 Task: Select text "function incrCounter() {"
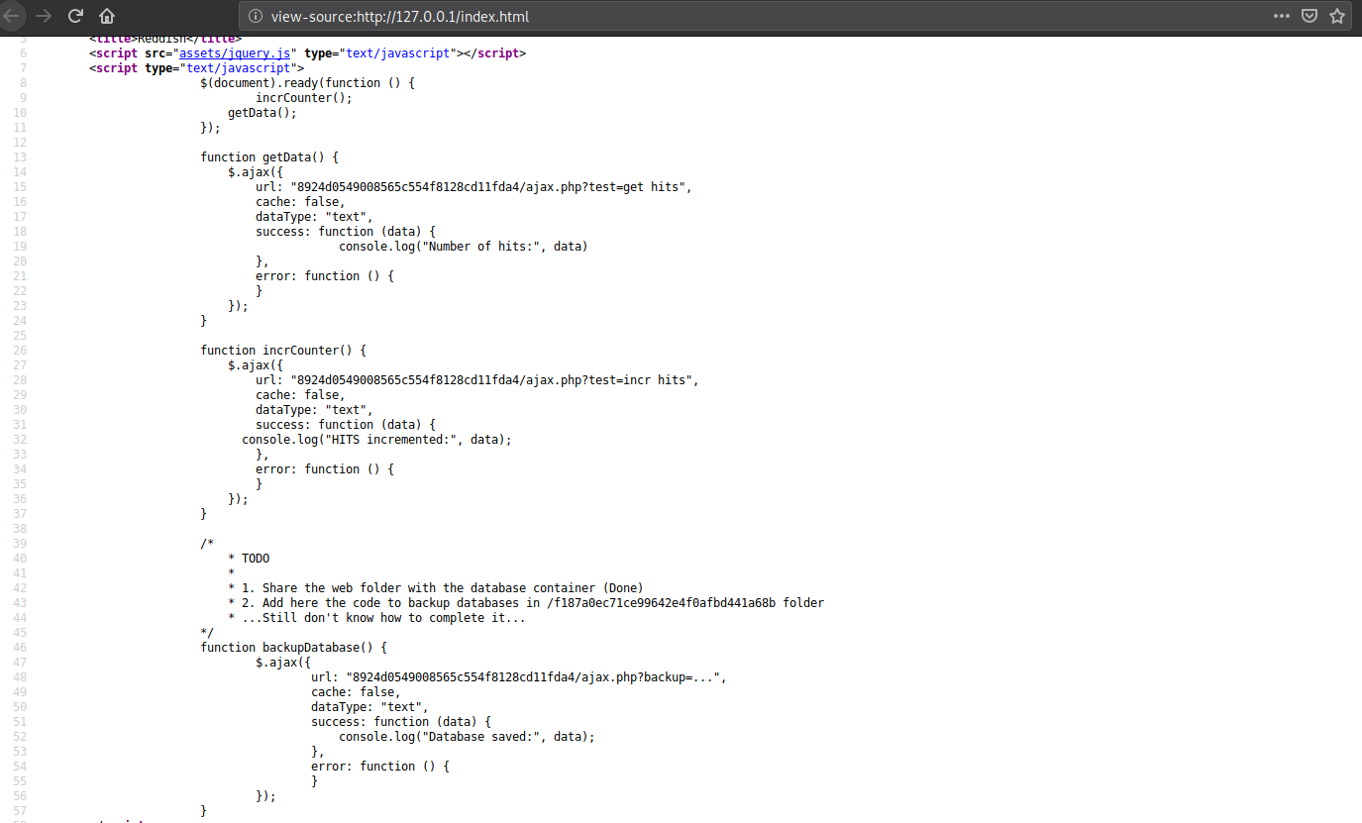click(283, 351)
